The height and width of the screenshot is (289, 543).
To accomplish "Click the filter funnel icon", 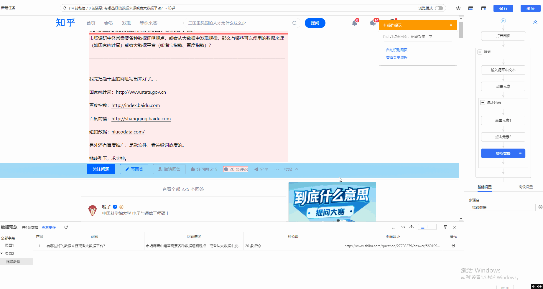I will [x=445, y=227].
